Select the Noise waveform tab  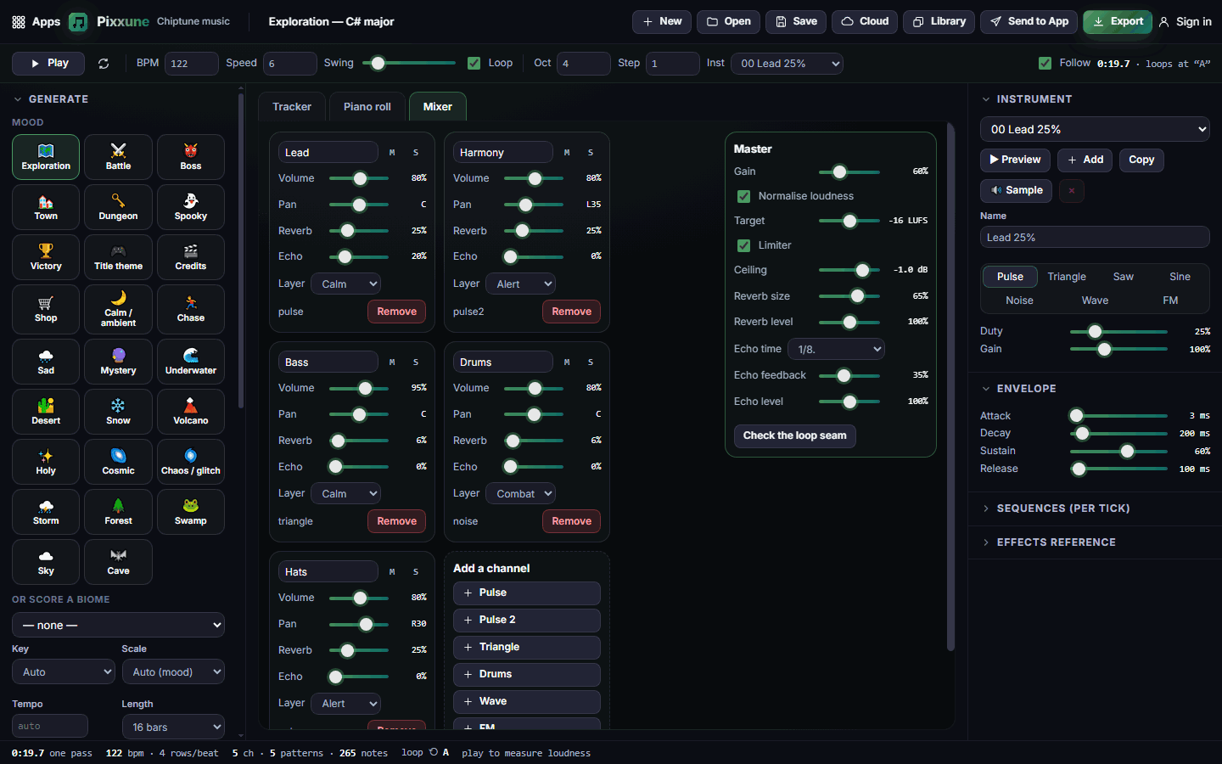1019,301
